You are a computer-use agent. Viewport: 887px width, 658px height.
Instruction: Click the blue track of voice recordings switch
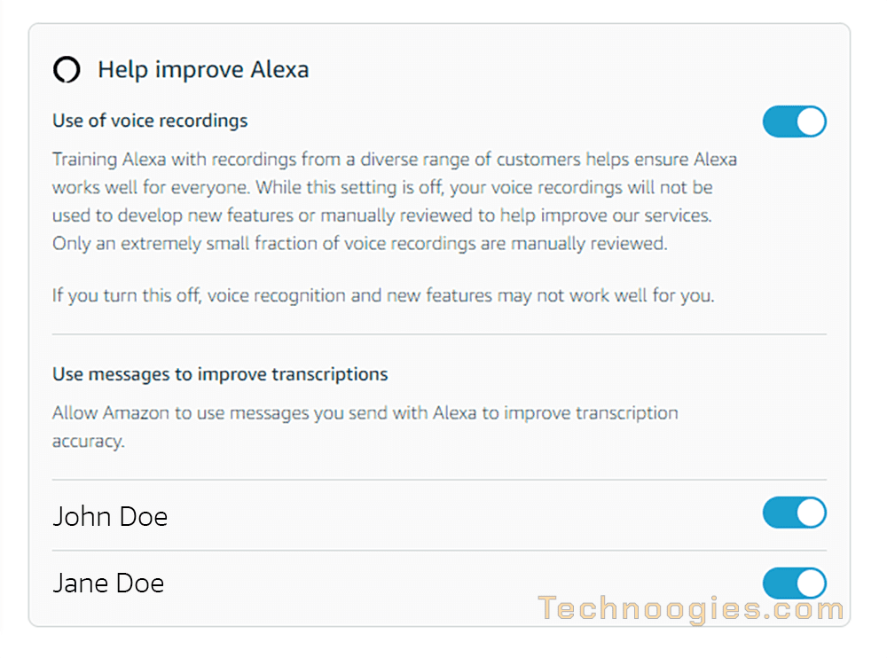pyautogui.click(x=780, y=121)
